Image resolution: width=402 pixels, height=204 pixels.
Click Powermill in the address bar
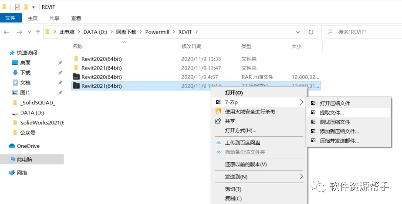157,32
